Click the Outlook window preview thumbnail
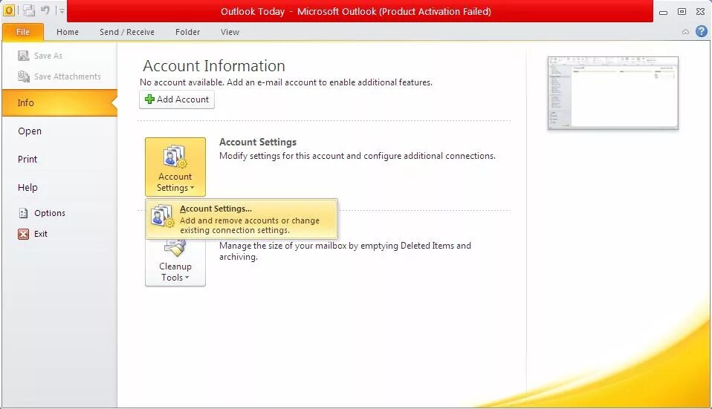This screenshot has width=712, height=409. tap(613, 93)
